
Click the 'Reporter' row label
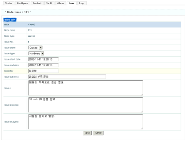(x=9, y=71)
